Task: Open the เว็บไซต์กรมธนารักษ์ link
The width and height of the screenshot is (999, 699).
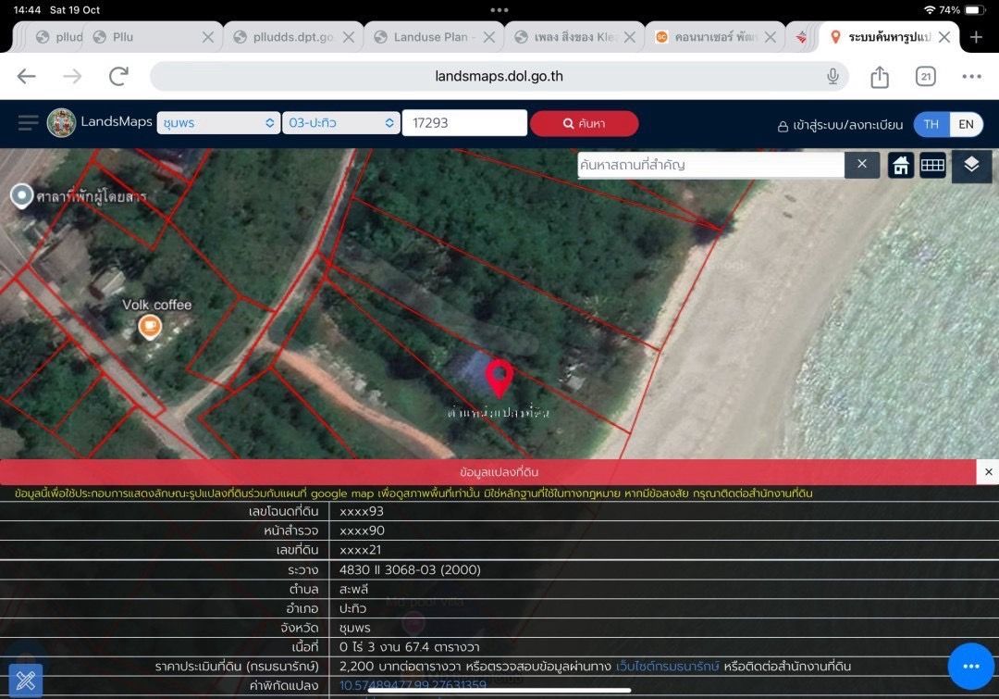Action: click(x=667, y=667)
